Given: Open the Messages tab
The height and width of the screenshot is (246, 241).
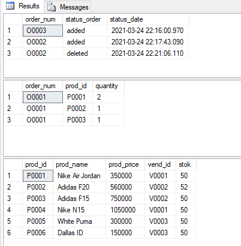Looking at the screenshot, I should pyautogui.click(x=68, y=7).
